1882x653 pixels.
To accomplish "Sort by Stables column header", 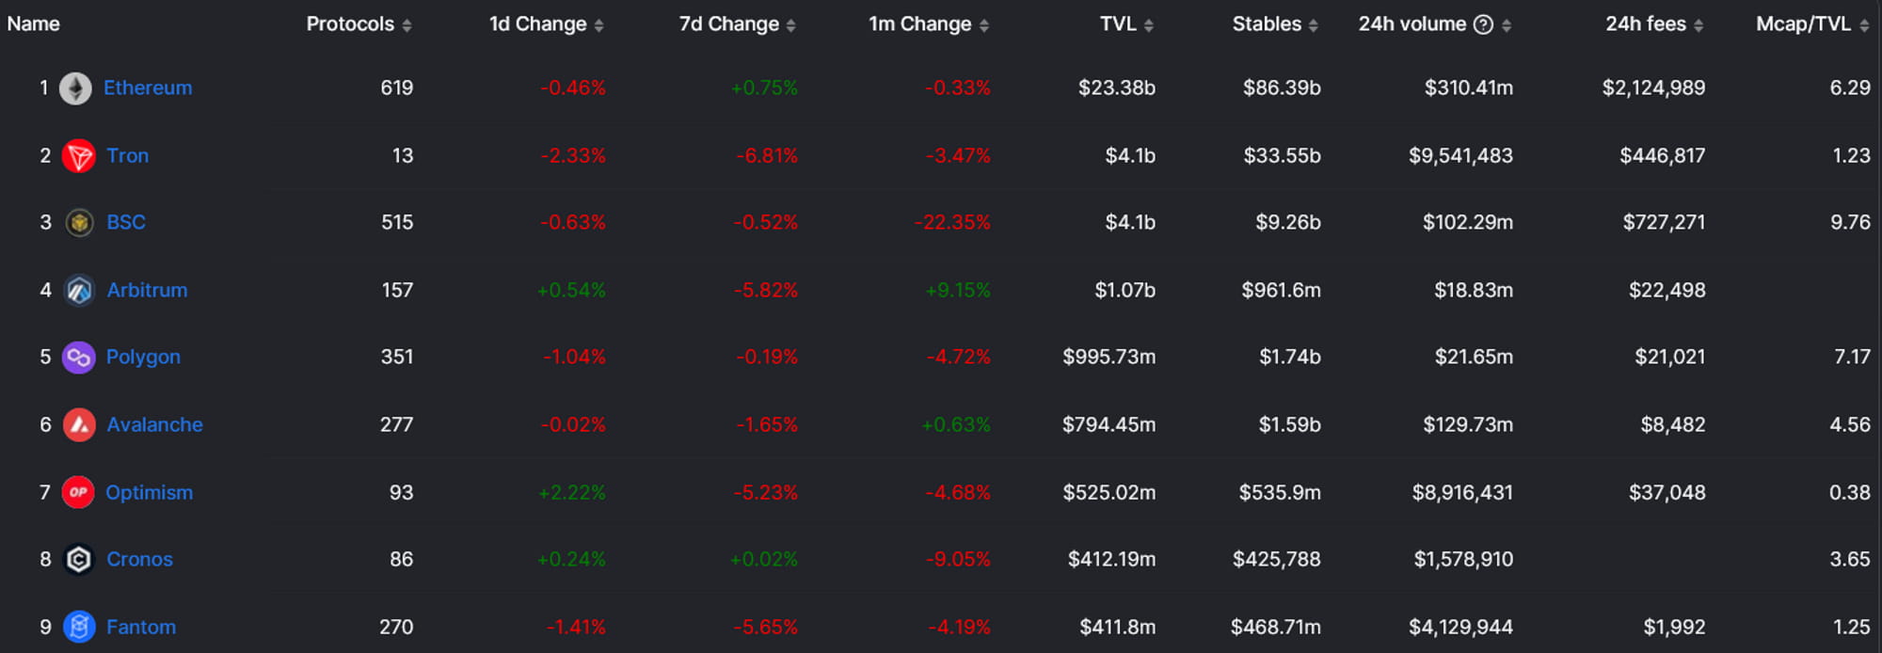I will point(1275,24).
